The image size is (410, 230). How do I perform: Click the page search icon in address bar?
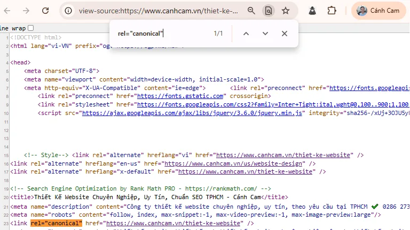(x=269, y=11)
